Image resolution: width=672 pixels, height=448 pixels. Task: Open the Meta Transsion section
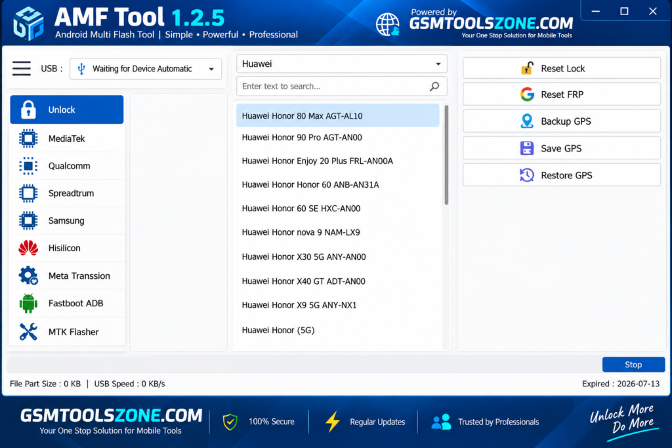click(68, 276)
